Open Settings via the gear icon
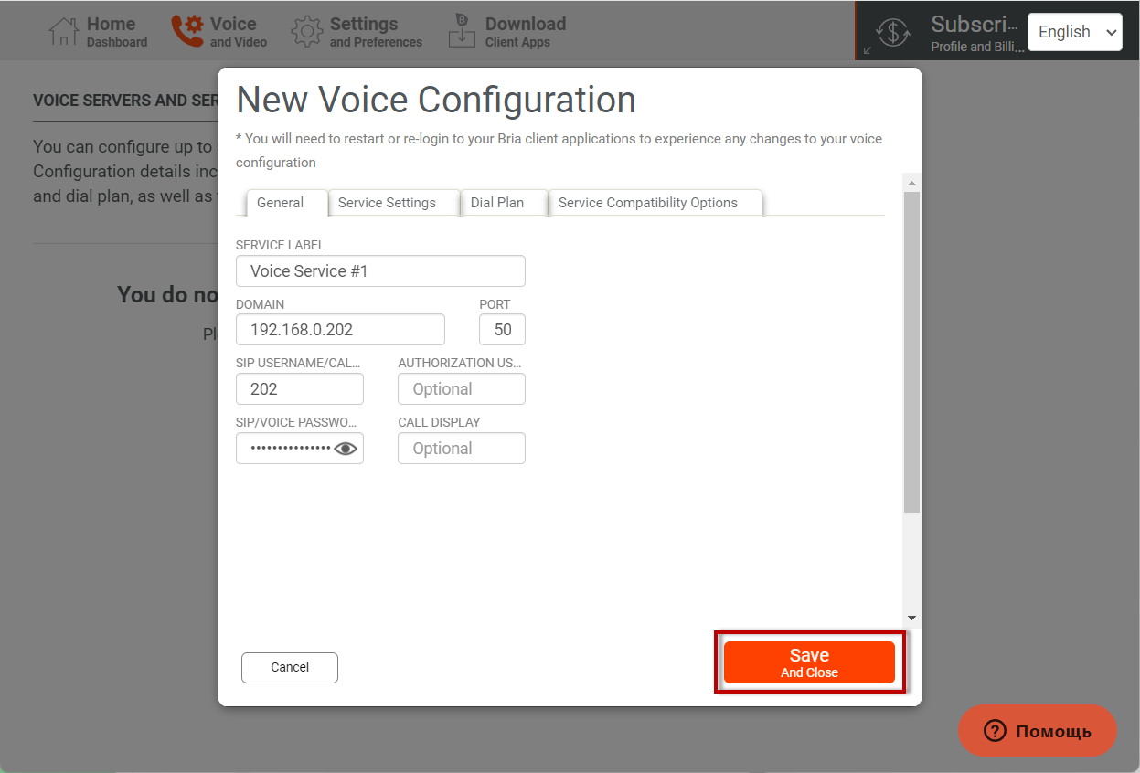 (306, 32)
